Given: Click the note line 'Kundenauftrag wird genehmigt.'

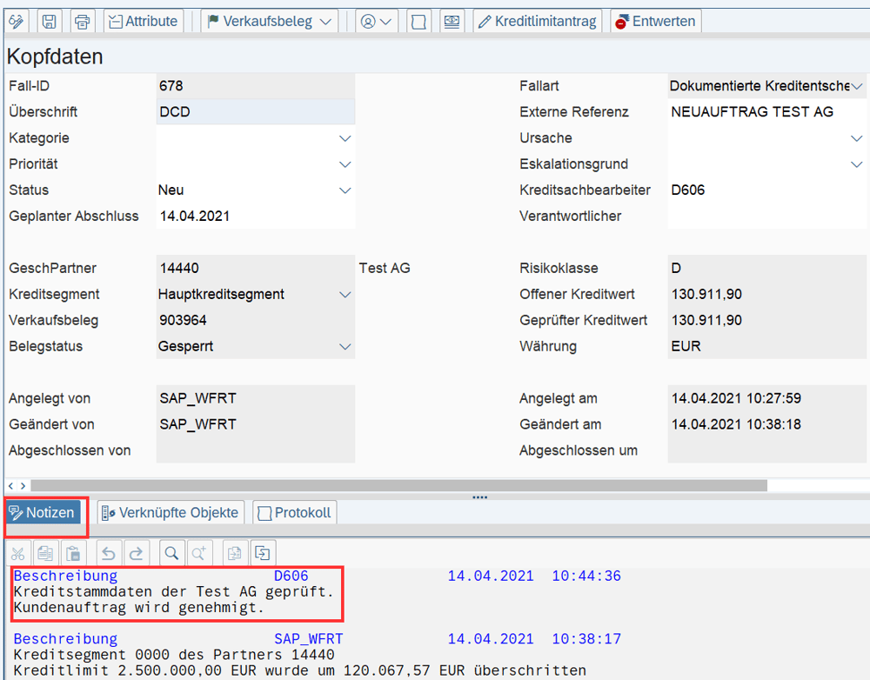Looking at the screenshot, I should click(x=138, y=607).
